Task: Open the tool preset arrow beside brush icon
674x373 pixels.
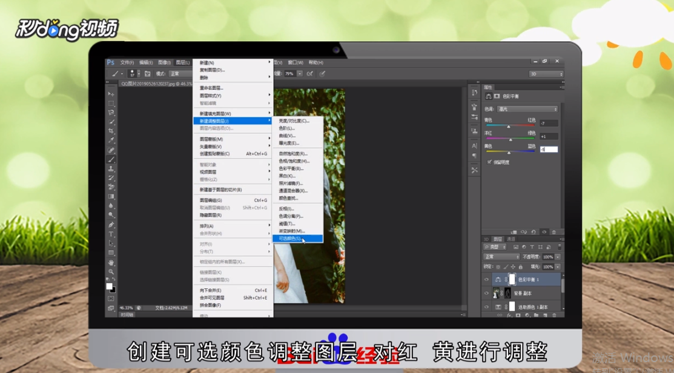Action: click(122, 74)
